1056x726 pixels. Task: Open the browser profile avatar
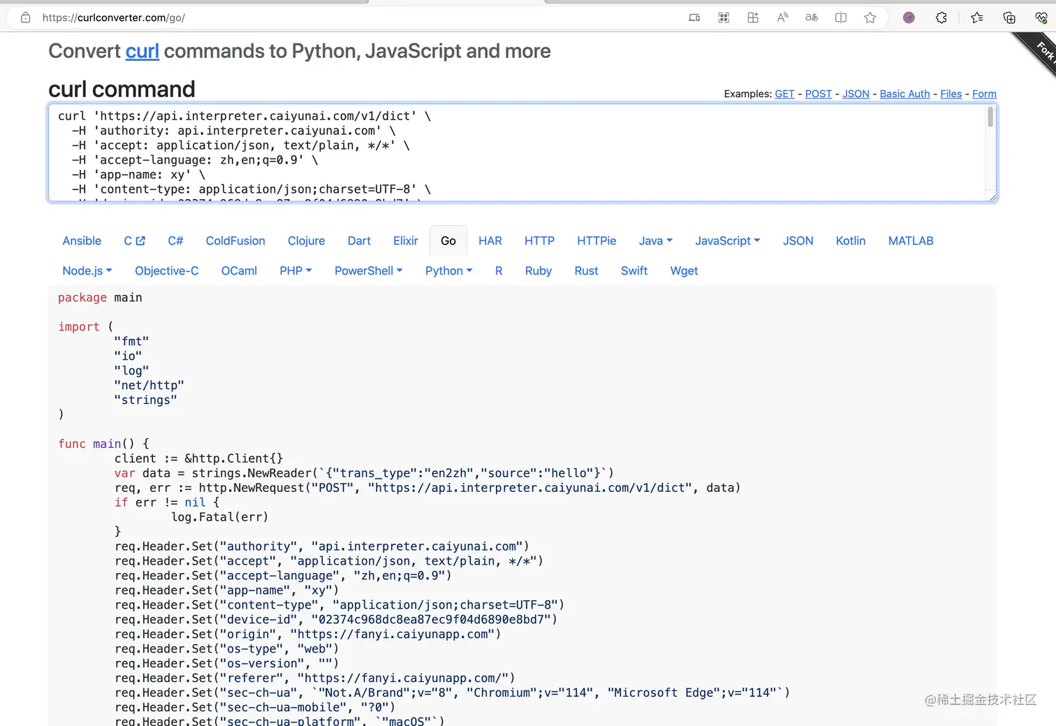908,17
